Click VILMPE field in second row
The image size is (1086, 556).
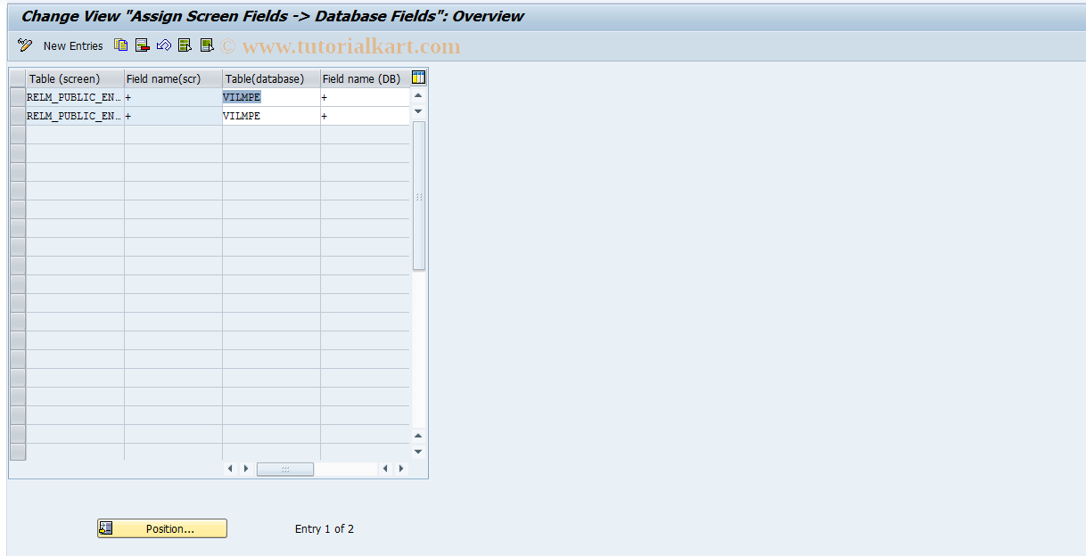pyautogui.click(x=271, y=116)
